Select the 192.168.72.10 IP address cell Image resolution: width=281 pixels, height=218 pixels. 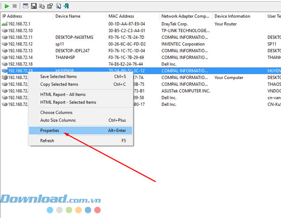[x=20, y=31]
